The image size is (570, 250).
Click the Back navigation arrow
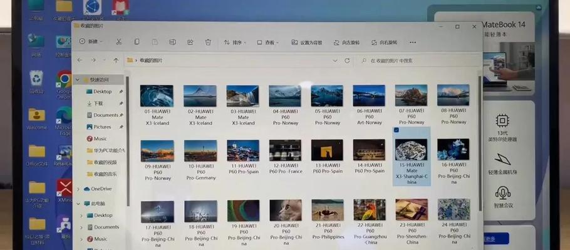tap(80, 60)
